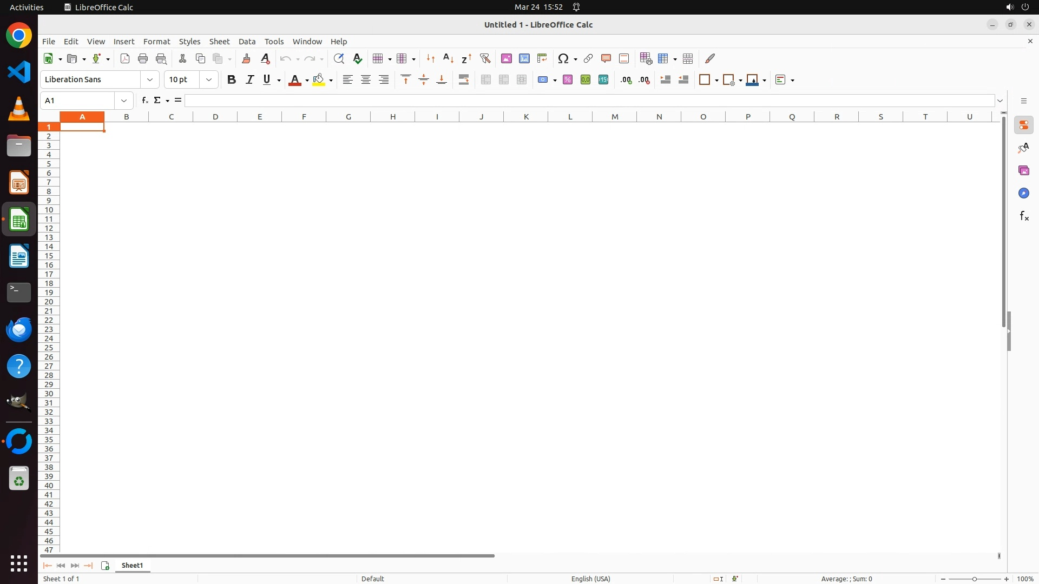
Task: Open the Format menu
Action: tap(156, 42)
